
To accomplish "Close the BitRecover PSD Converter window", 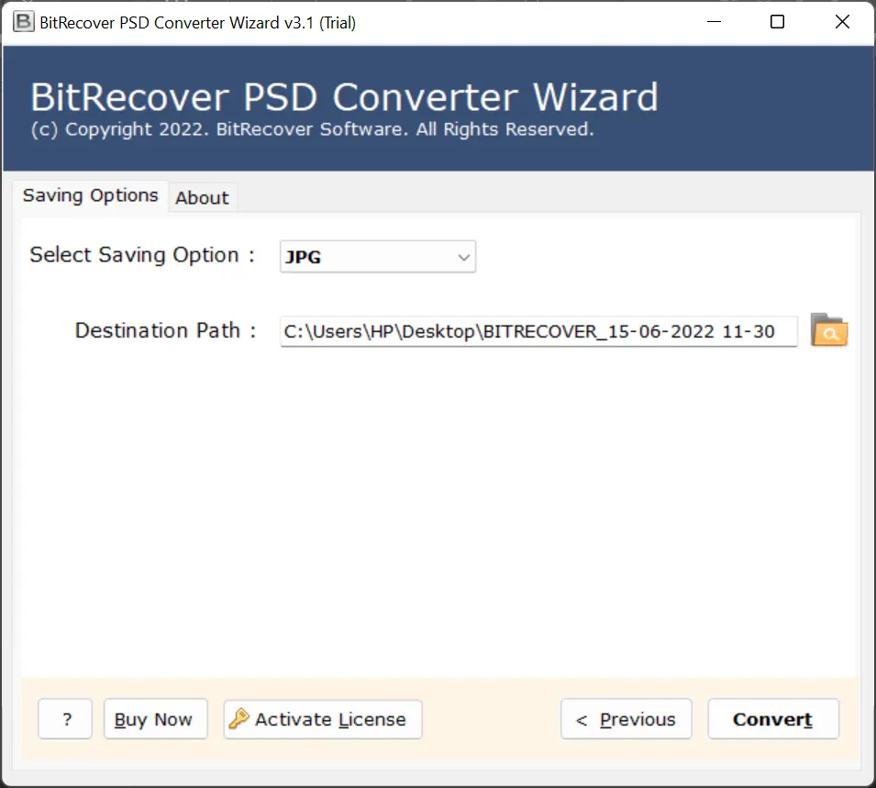I will click(x=842, y=22).
